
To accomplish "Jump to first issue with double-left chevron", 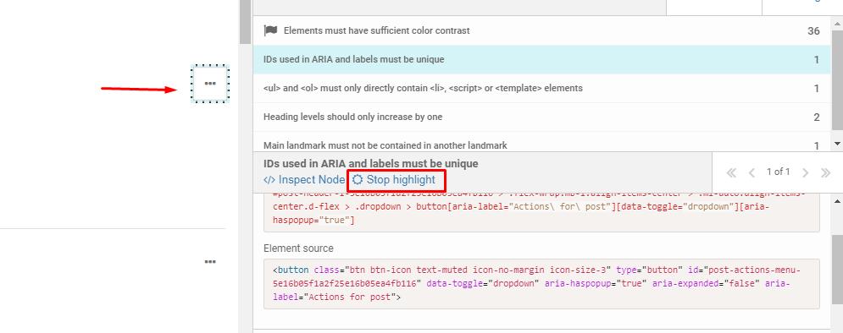I will [731, 172].
